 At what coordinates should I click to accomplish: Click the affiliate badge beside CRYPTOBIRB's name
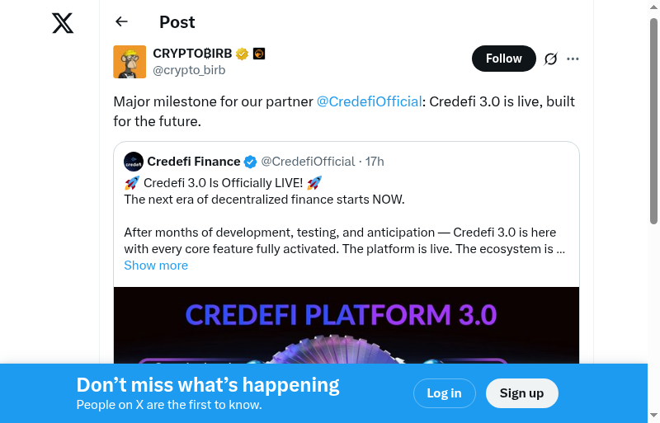(259, 54)
